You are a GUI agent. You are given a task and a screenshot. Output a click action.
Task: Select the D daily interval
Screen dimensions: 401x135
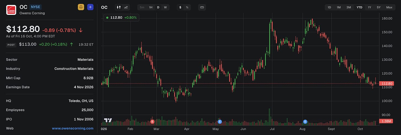pyautogui.click(x=158, y=7)
